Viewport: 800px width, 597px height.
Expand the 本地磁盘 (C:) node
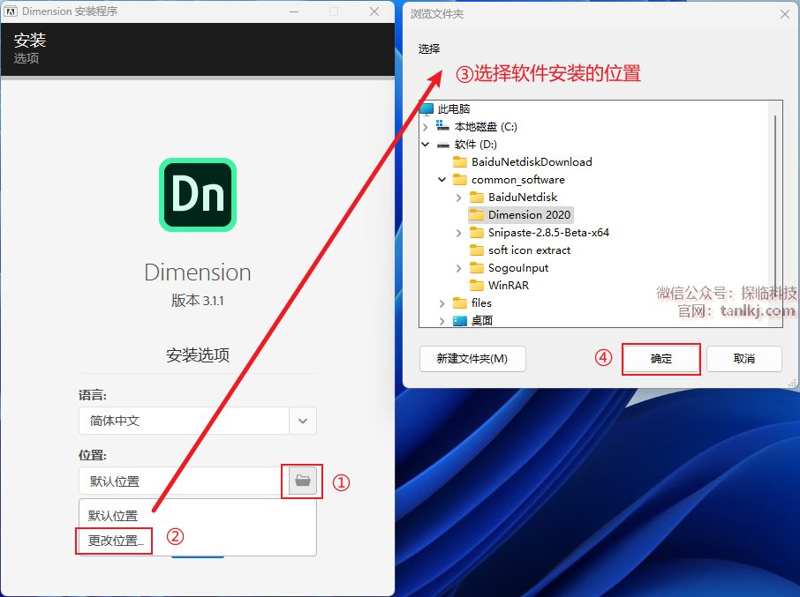[426, 127]
